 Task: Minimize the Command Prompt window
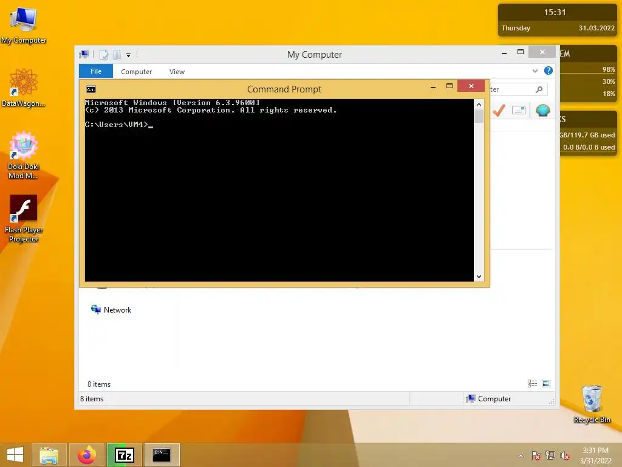(x=433, y=86)
